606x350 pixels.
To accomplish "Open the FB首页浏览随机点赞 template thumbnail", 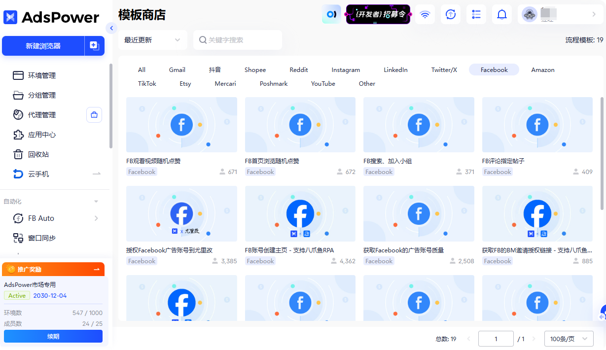I will (300, 125).
